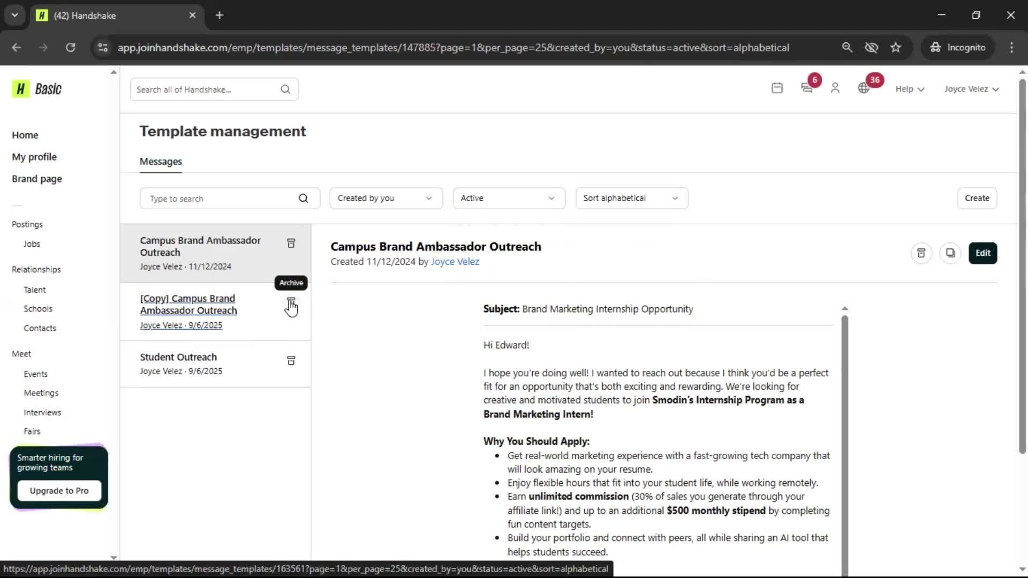Archive the [Copy] Campus Brand Ambassador template
Screen dimensions: 1028x578
pos(291,302)
